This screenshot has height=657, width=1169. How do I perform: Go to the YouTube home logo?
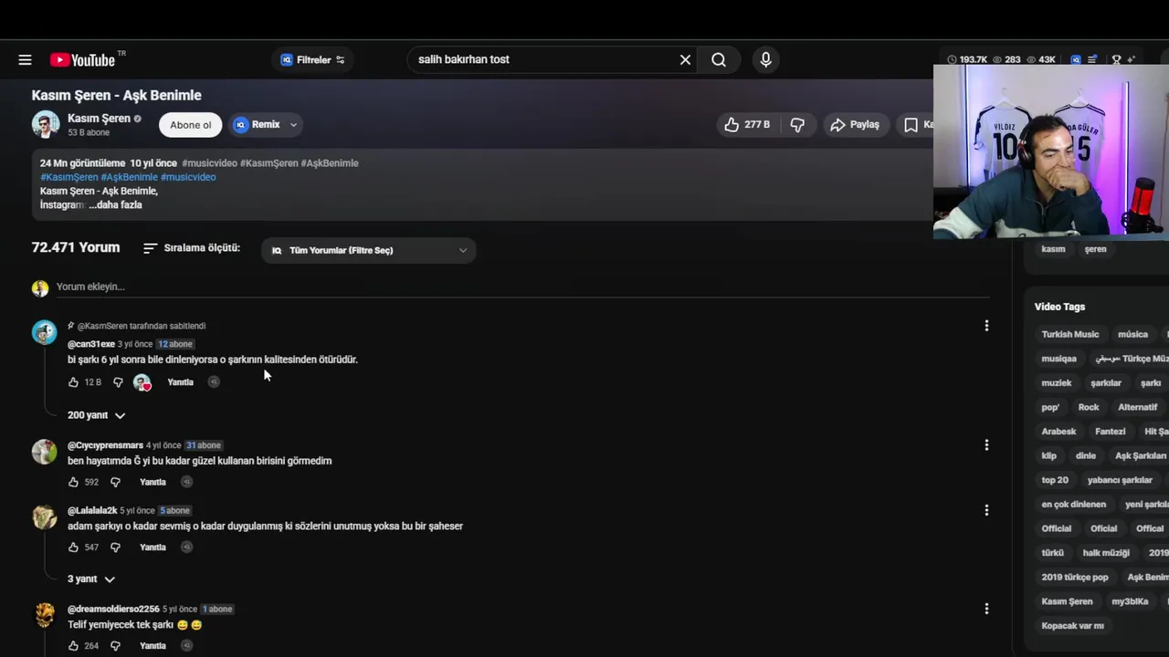click(x=83, y=60)
